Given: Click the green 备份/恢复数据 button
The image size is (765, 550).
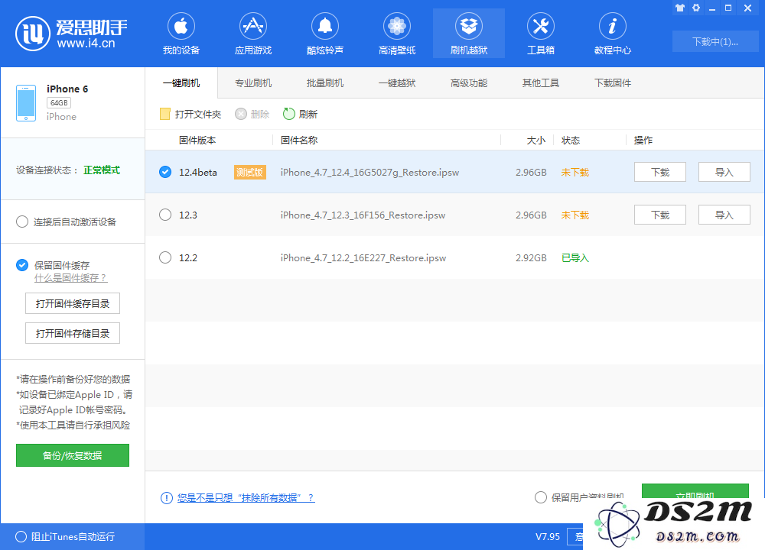Looking at the screenshot, I should click(73, 455).
